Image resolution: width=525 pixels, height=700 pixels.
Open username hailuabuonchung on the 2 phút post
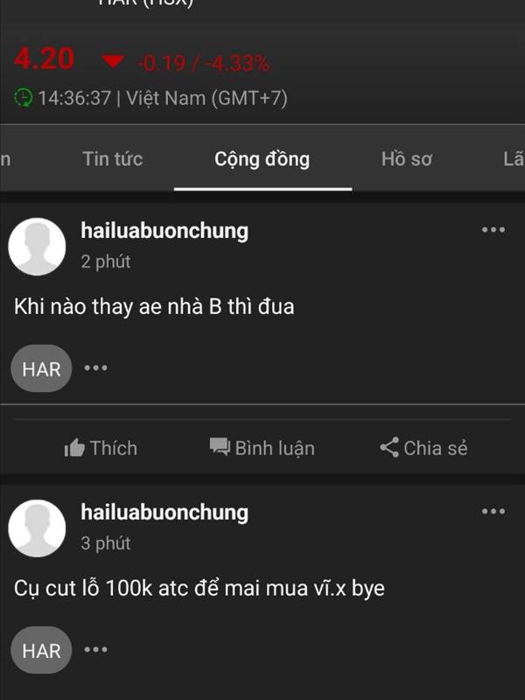click(x=164, y=230)
